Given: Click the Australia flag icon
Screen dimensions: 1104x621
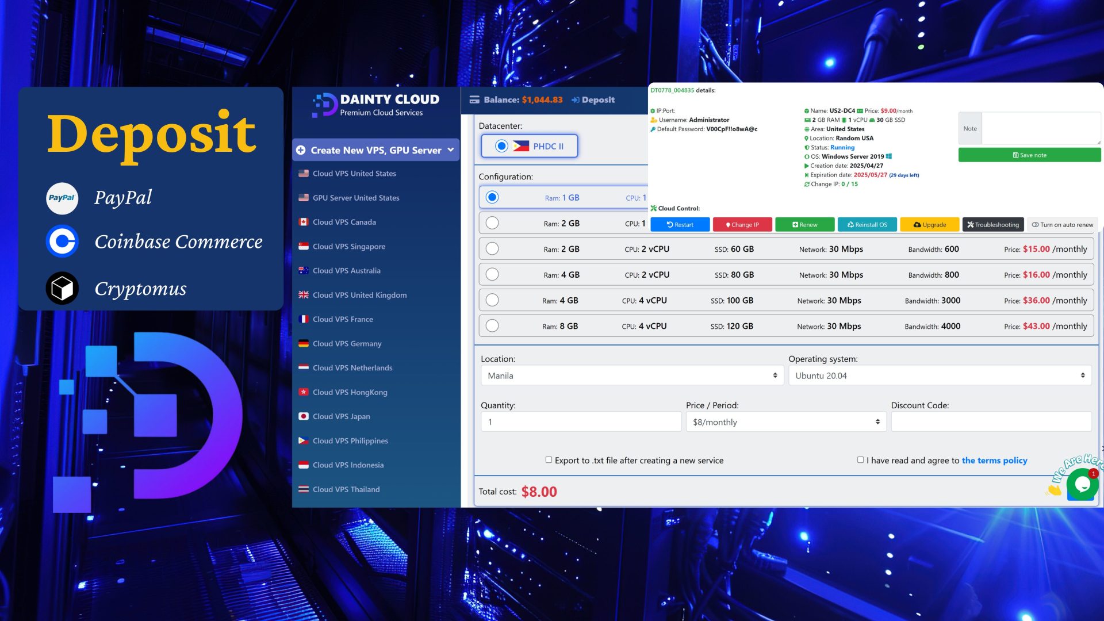Looking at the screenshot, I should point(304,270).
